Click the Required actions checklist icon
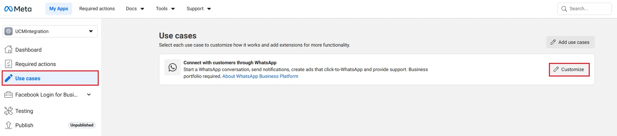 coord(9,64)
